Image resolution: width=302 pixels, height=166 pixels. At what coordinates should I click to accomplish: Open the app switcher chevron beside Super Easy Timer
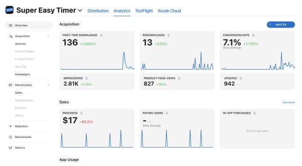80,11
